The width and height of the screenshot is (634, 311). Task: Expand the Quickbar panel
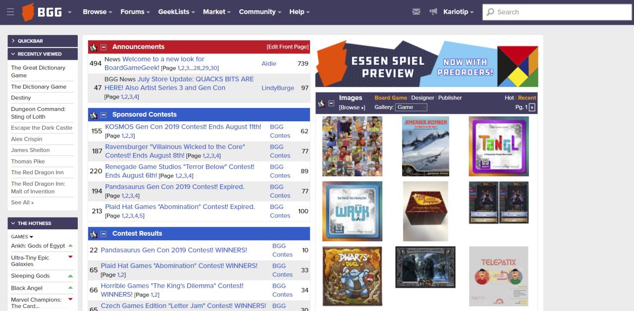[43, 41]
